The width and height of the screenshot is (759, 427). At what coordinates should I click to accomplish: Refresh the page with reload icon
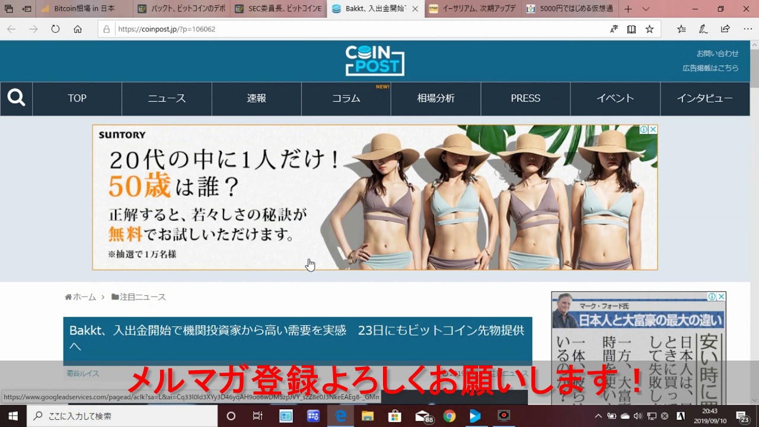[x=55, y=29]
